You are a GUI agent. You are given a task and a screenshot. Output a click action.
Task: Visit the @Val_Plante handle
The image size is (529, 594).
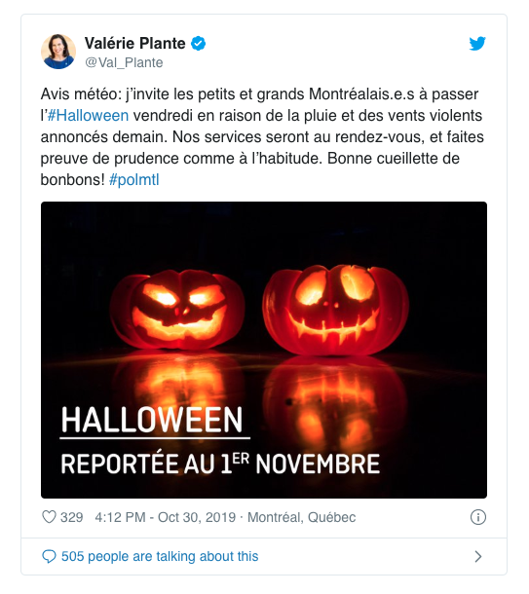coord(124,62)
